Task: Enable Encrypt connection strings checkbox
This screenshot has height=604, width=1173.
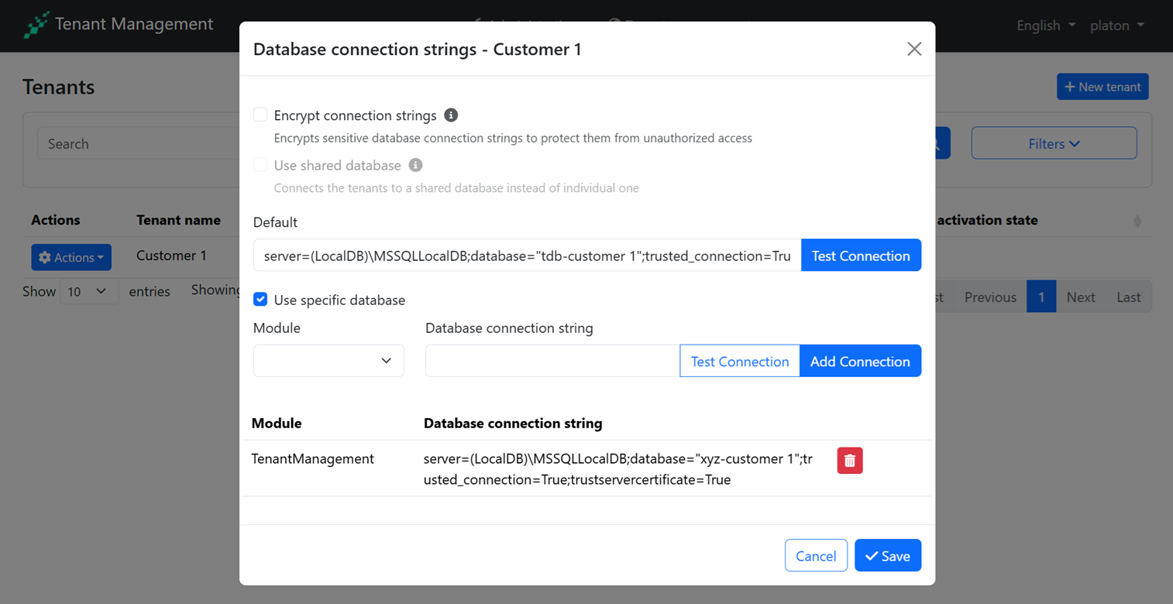Action: coord(260,115)
